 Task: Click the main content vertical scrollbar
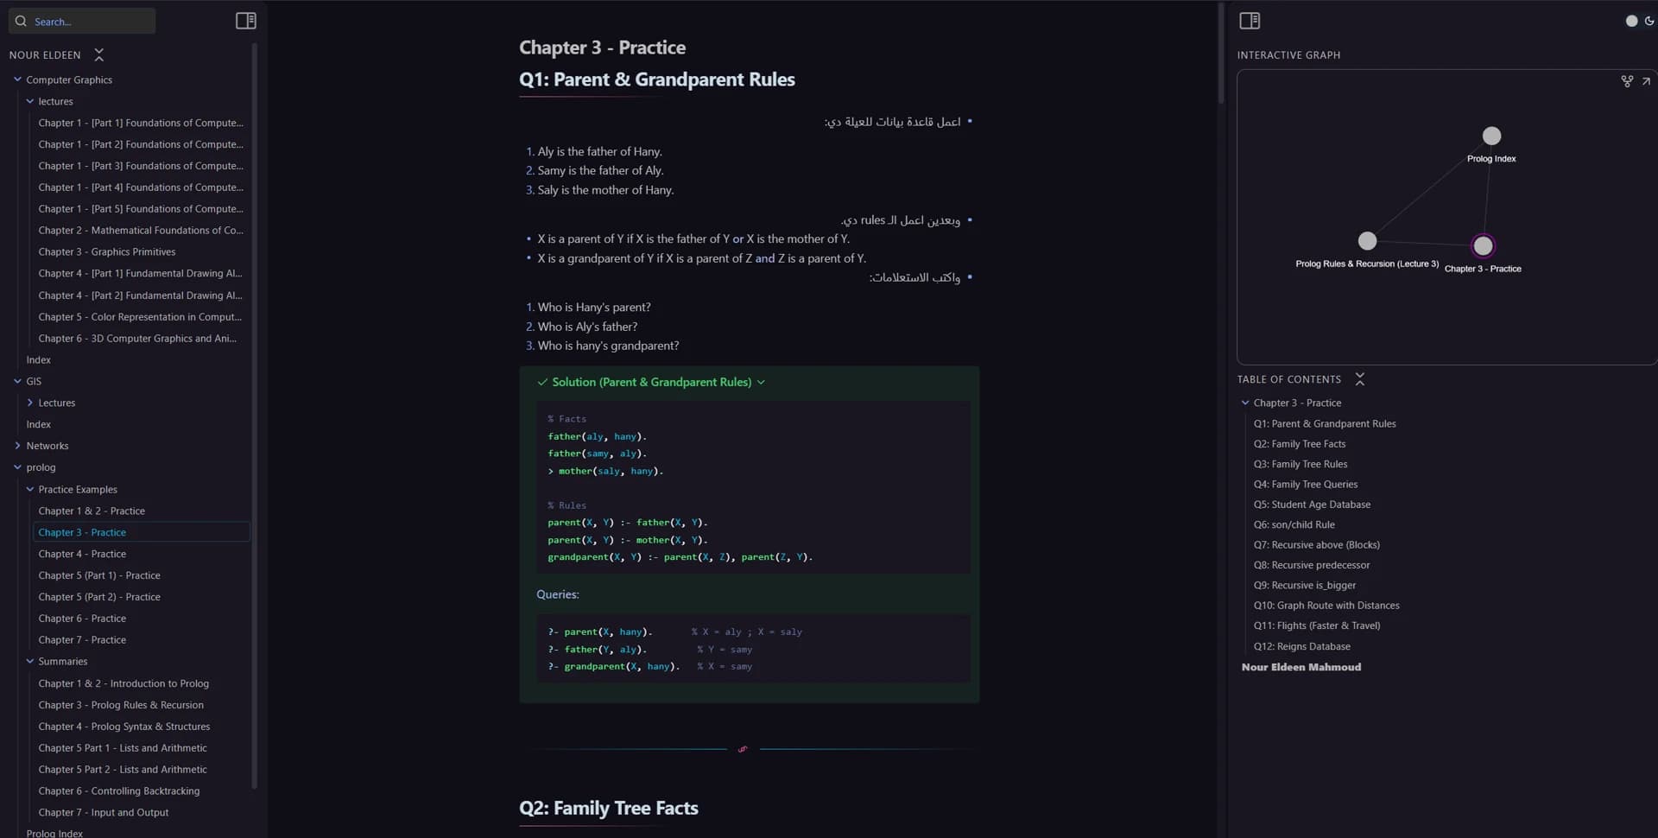[1221, 54]
